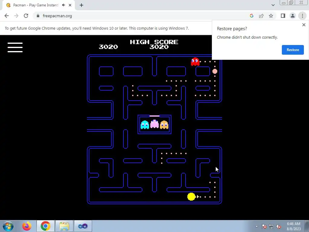Open the Windows Start menu
The width and height of the screenshot is (309, 232).
8,226
